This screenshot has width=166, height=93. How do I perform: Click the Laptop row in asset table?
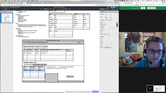[x=48, y=51]
